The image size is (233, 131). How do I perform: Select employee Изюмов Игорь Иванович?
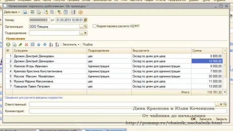pyautogui.click(x=50, y=66)
